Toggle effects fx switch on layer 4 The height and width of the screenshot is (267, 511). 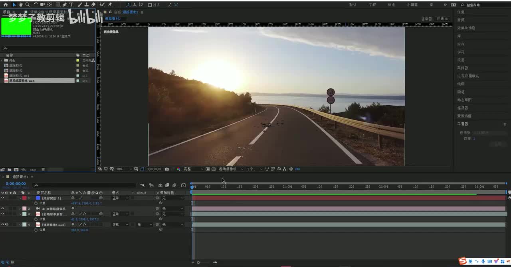85,225
